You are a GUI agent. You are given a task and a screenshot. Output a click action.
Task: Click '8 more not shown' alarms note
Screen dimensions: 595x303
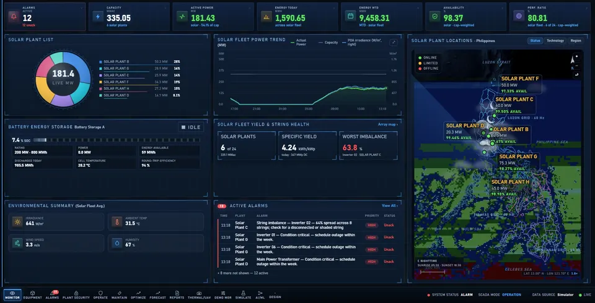click(x=244, y=273)
